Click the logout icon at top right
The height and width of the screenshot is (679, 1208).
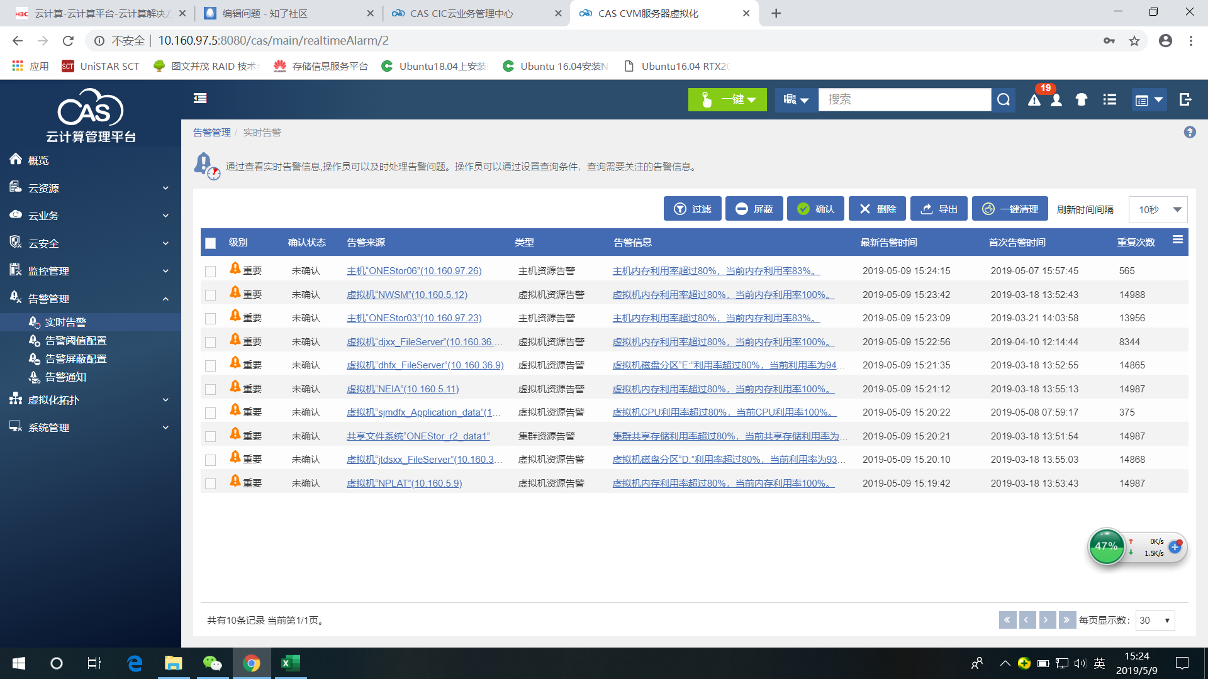pyautogui.click(x=1185, y=99)
